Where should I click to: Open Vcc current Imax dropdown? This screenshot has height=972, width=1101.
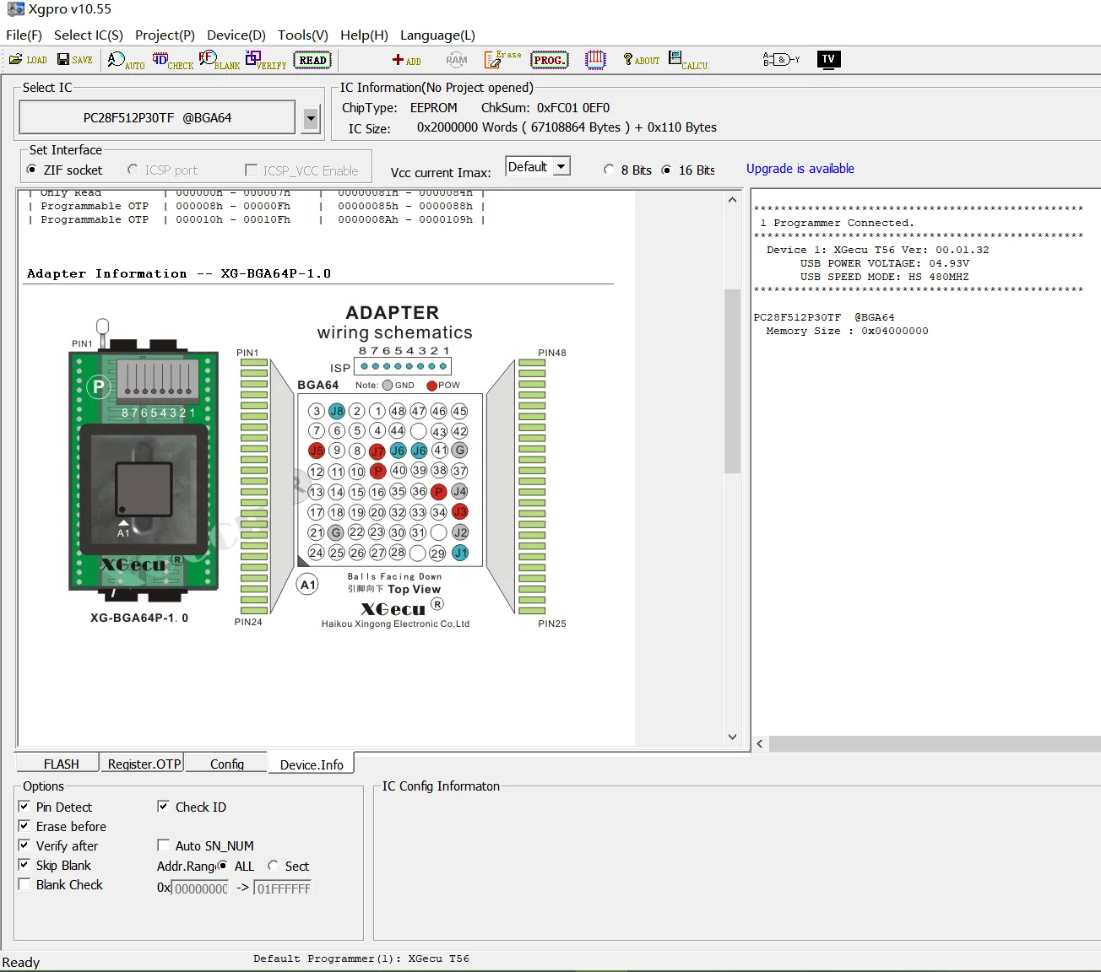pos(561,166)
